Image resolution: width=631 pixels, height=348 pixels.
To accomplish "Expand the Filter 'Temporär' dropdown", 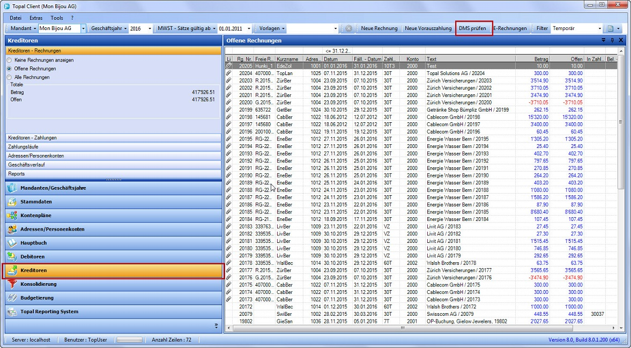I will tap(599, 28).
